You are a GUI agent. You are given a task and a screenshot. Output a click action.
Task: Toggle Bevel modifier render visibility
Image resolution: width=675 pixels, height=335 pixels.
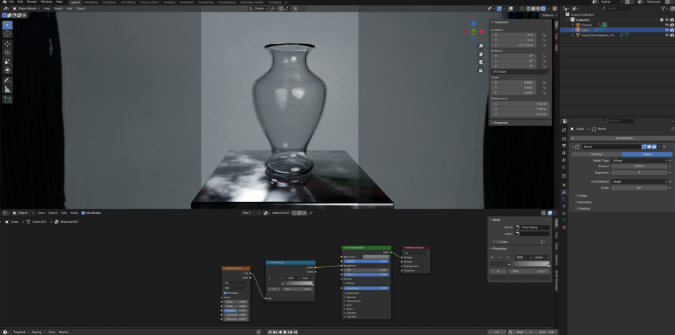click(654, 146)
